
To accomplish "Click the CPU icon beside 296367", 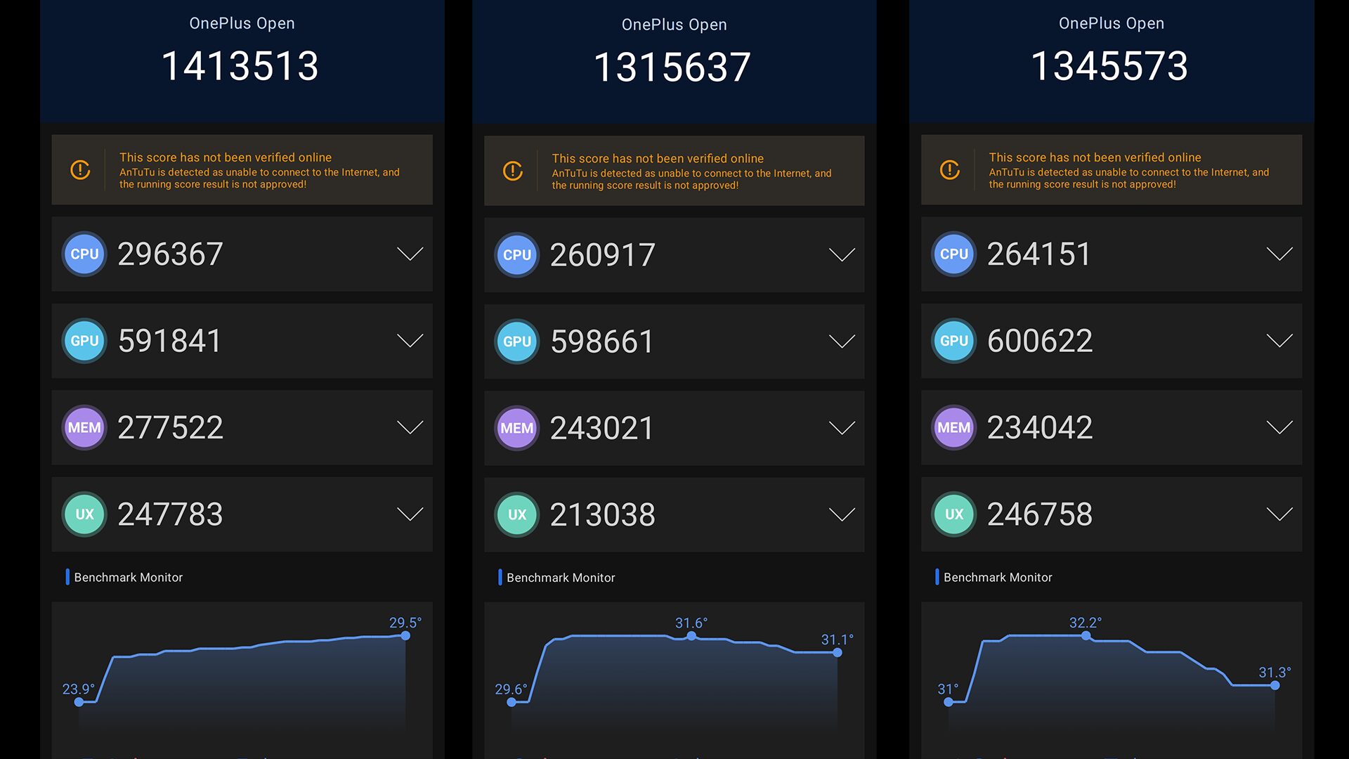I will point(84,254).
